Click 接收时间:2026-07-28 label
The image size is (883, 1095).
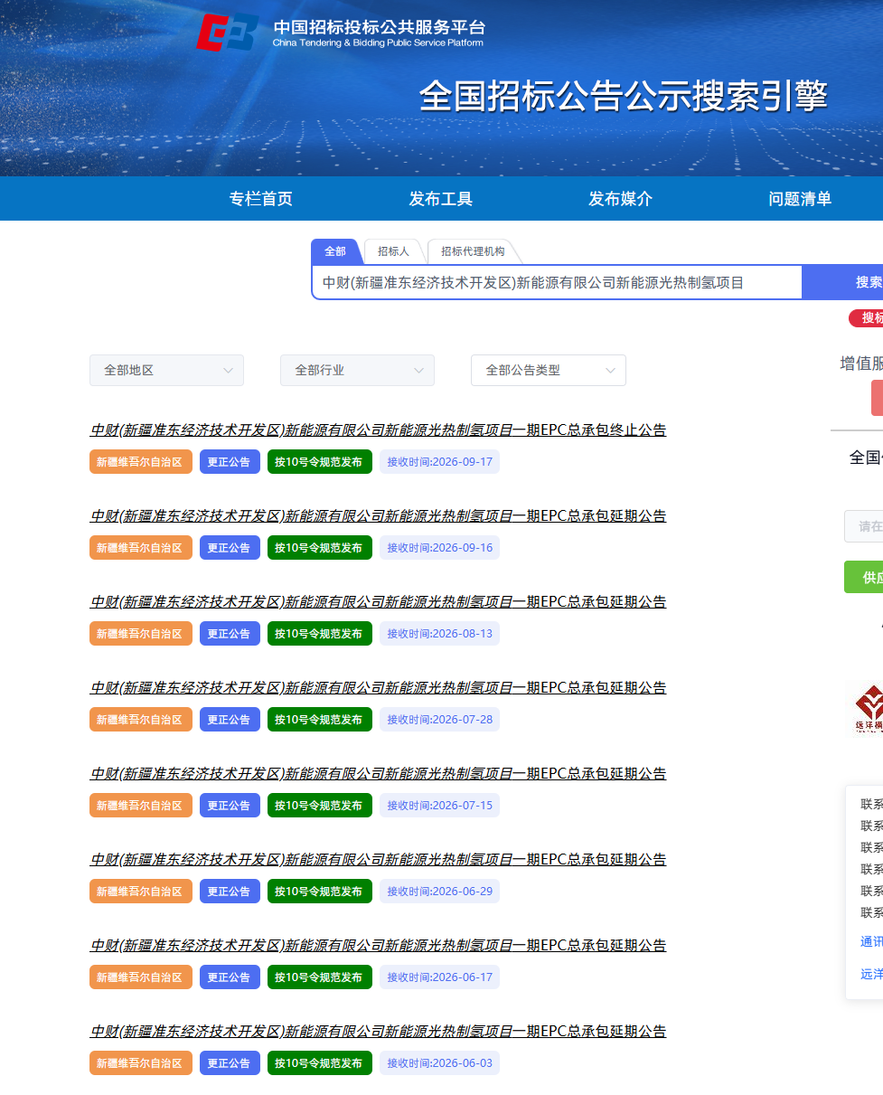tap(439, 720)
